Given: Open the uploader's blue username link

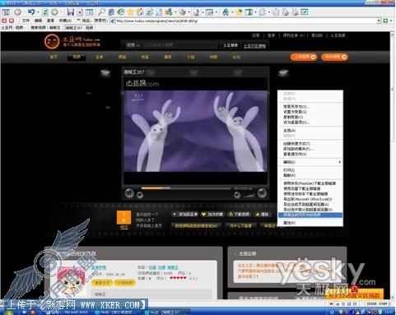Looking at the screenshot, I should coord(99,267).
